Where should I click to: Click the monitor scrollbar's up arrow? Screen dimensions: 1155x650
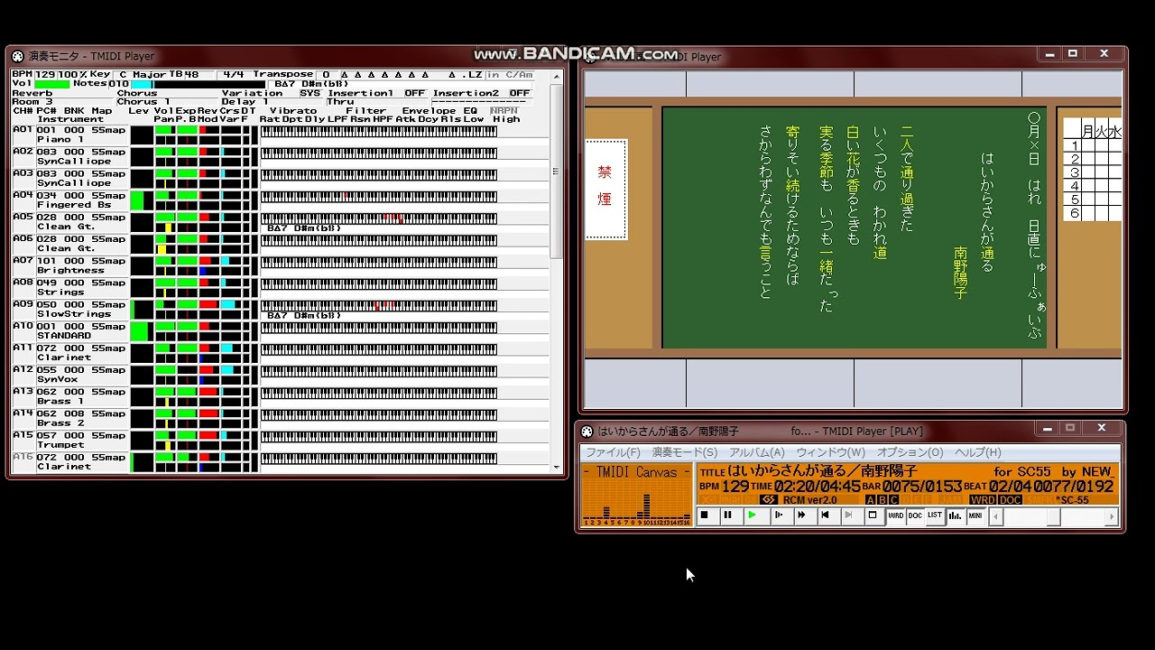[x=556, y=75]
